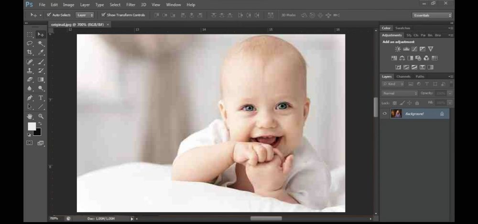The image size is (478, 224).
Task: Open the Adjustments panel options menu
Action: (x=451, y=35)
